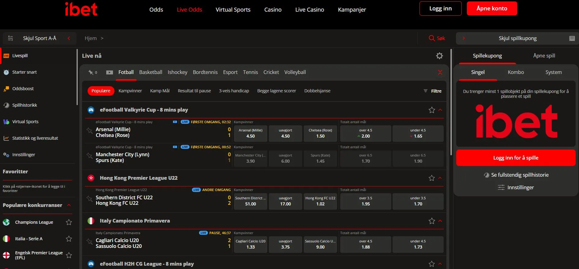Click the video stream filter icon

click(109, 72)
